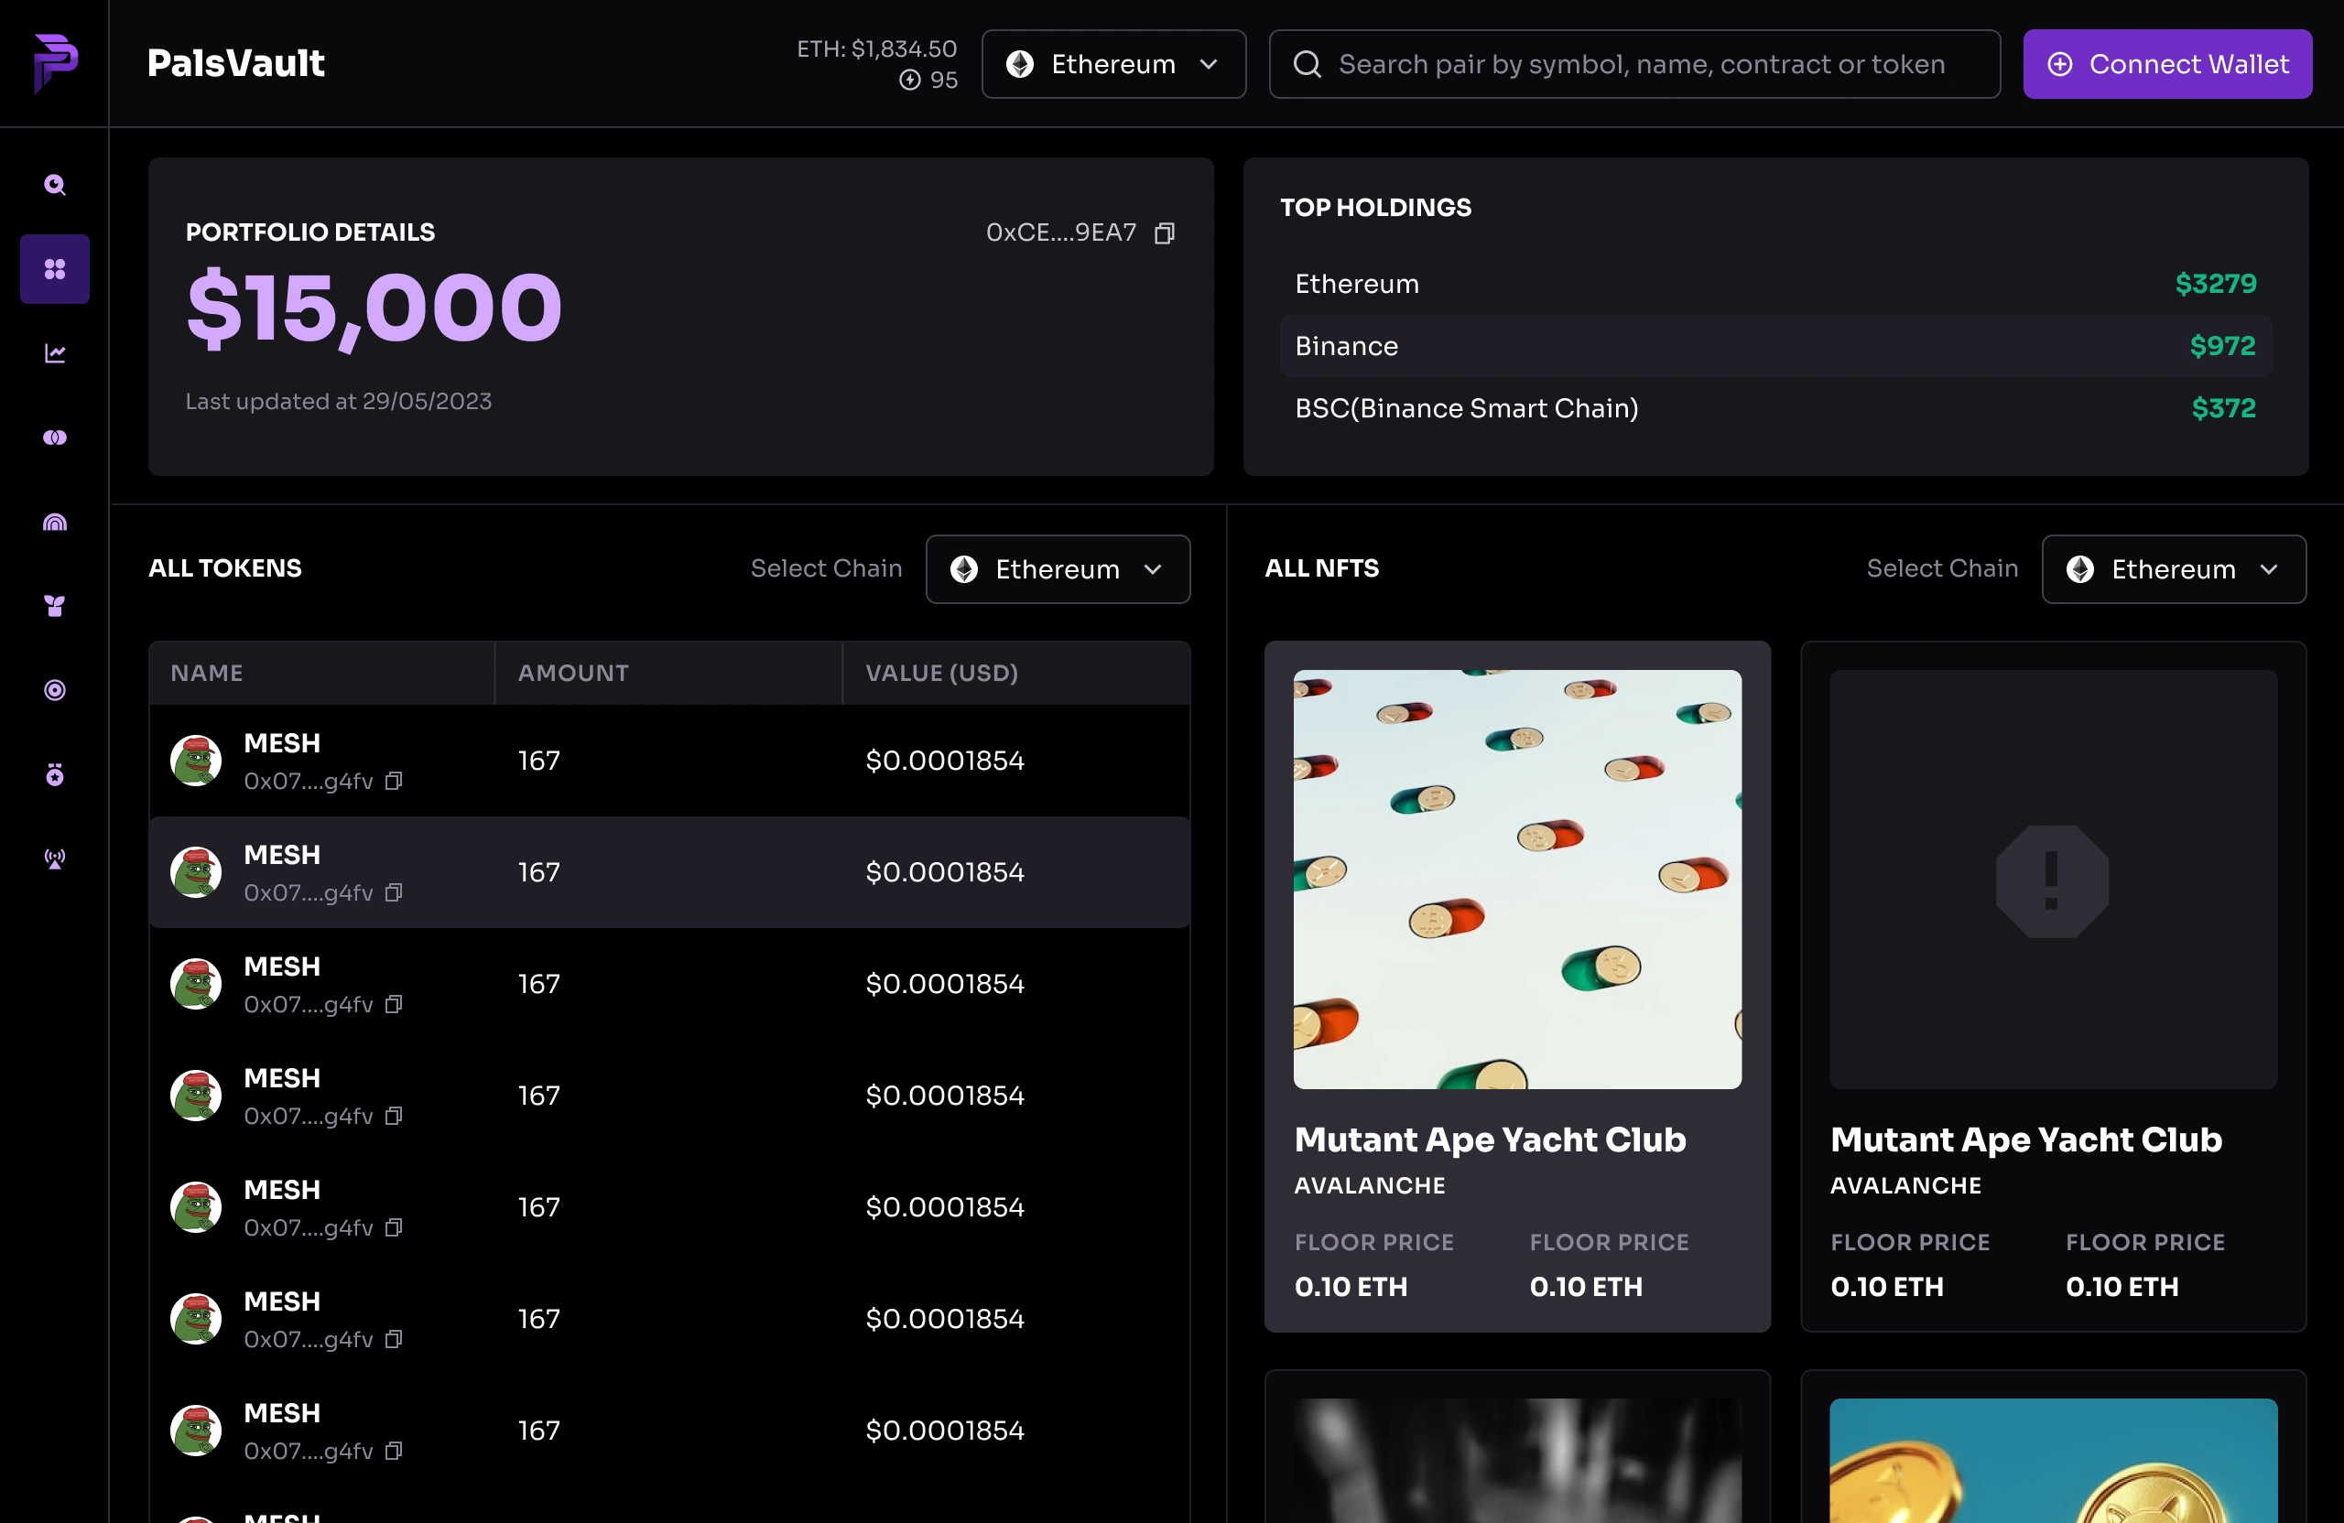Click the TOP HOLDINGS heading
2344x1523 pixels.
[1375, 208]
